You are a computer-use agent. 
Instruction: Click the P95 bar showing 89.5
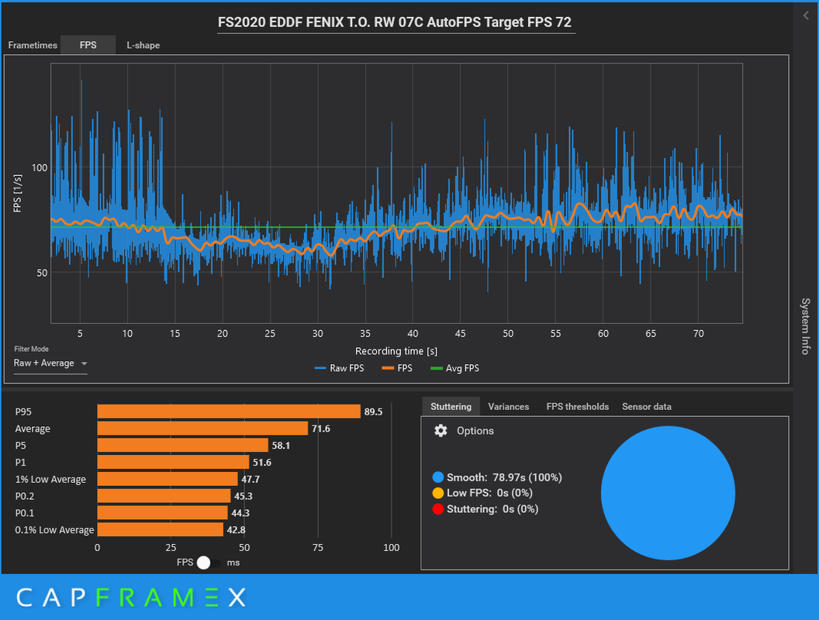pos(229,412)
